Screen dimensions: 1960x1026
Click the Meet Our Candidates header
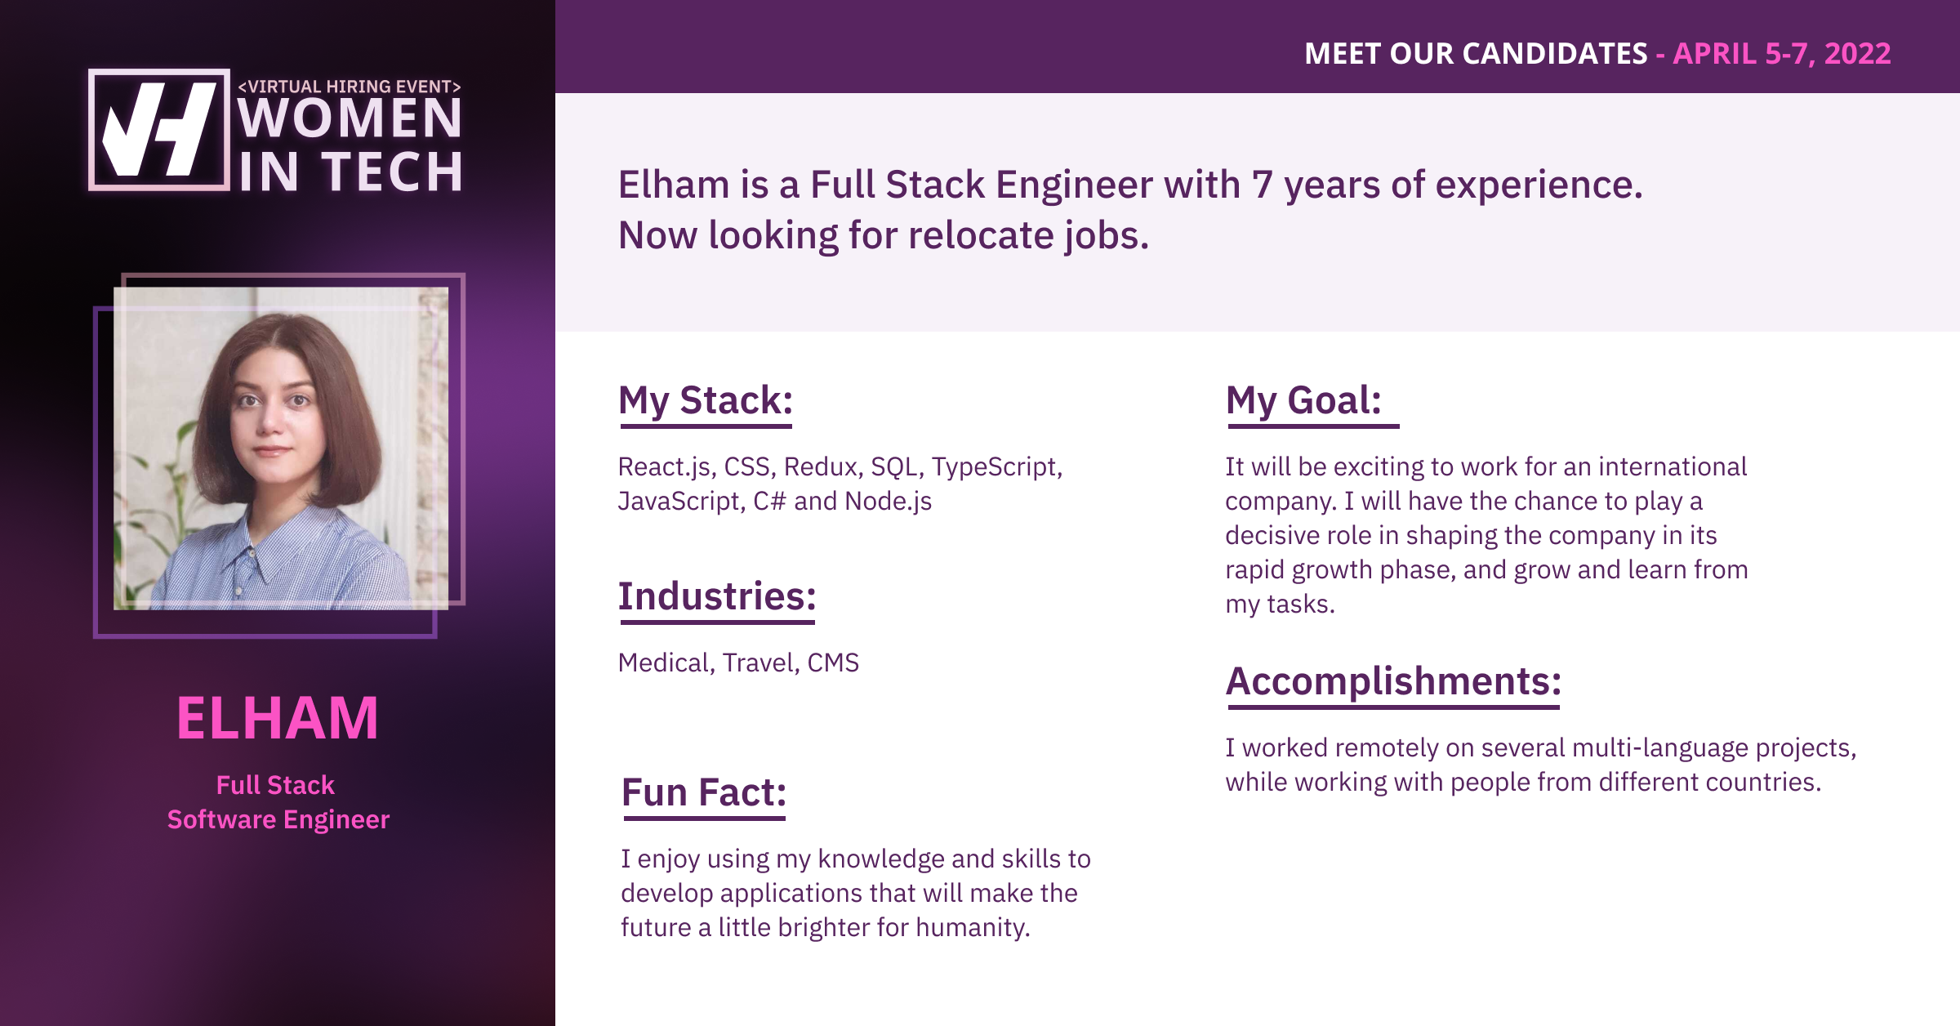click(1476, 54)
